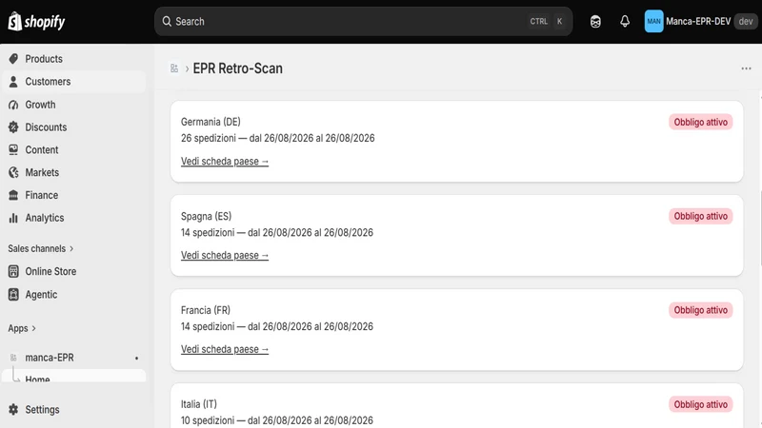Screen dimensions: 762x428
Task: Expand Sales channels list
Action: tap(40, 248)
